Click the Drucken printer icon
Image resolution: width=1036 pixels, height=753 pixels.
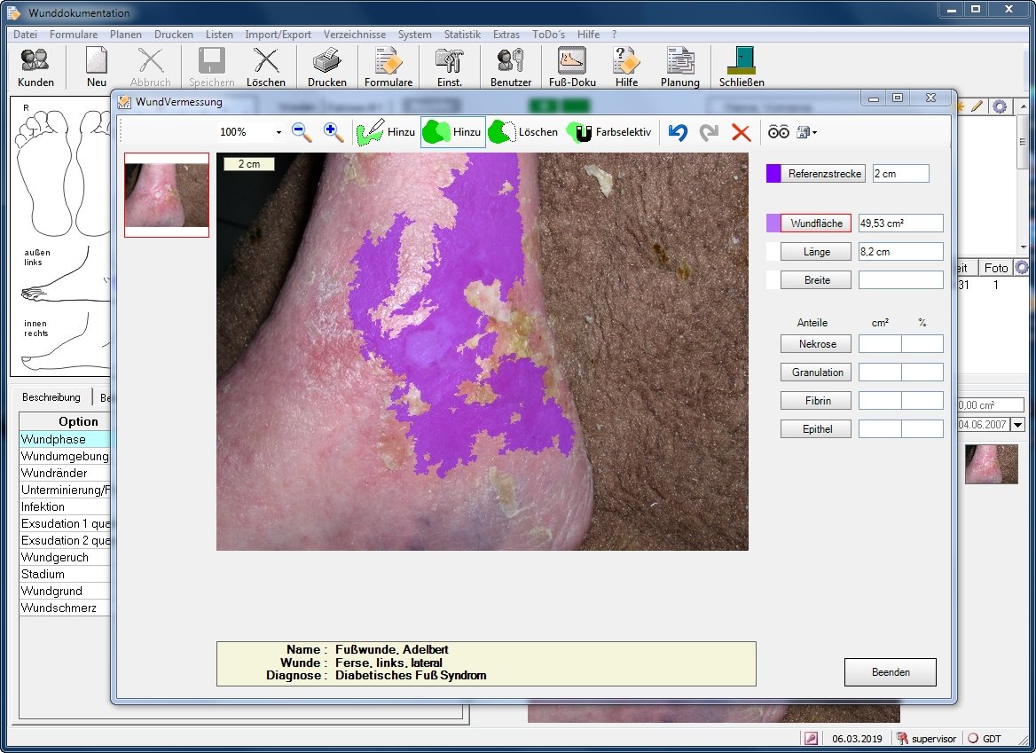pyautogui.click(x=326, y=67)
